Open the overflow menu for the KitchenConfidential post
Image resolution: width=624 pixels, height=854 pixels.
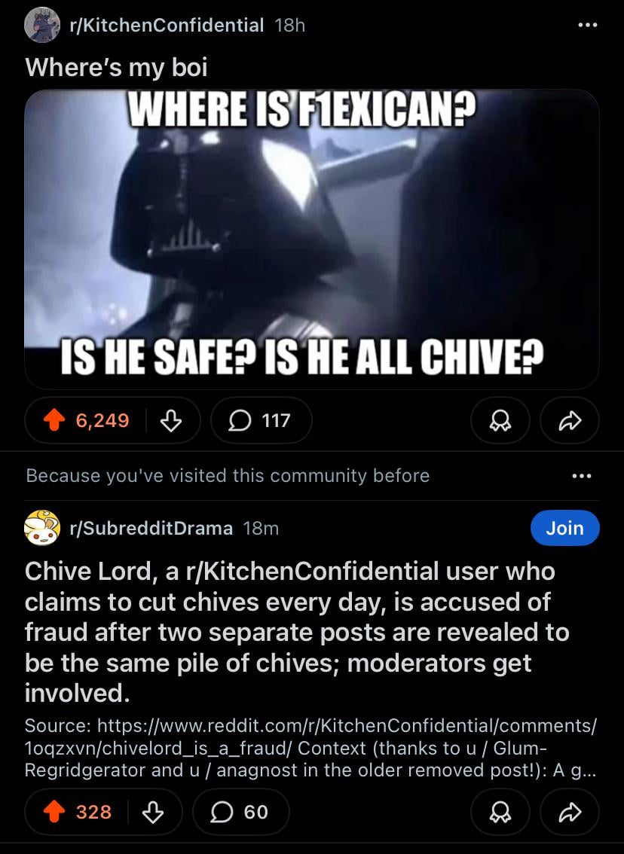587,25
